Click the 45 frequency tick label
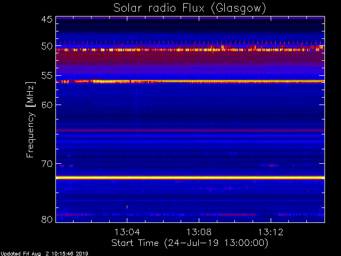341x256 pixels. tap(47, 19)
